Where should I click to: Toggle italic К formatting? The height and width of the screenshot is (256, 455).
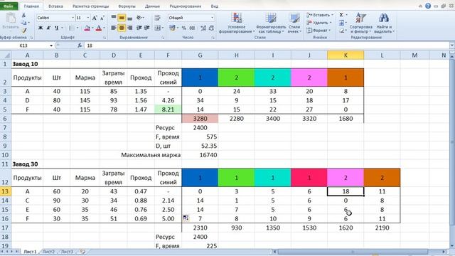[x=48, y=28]
